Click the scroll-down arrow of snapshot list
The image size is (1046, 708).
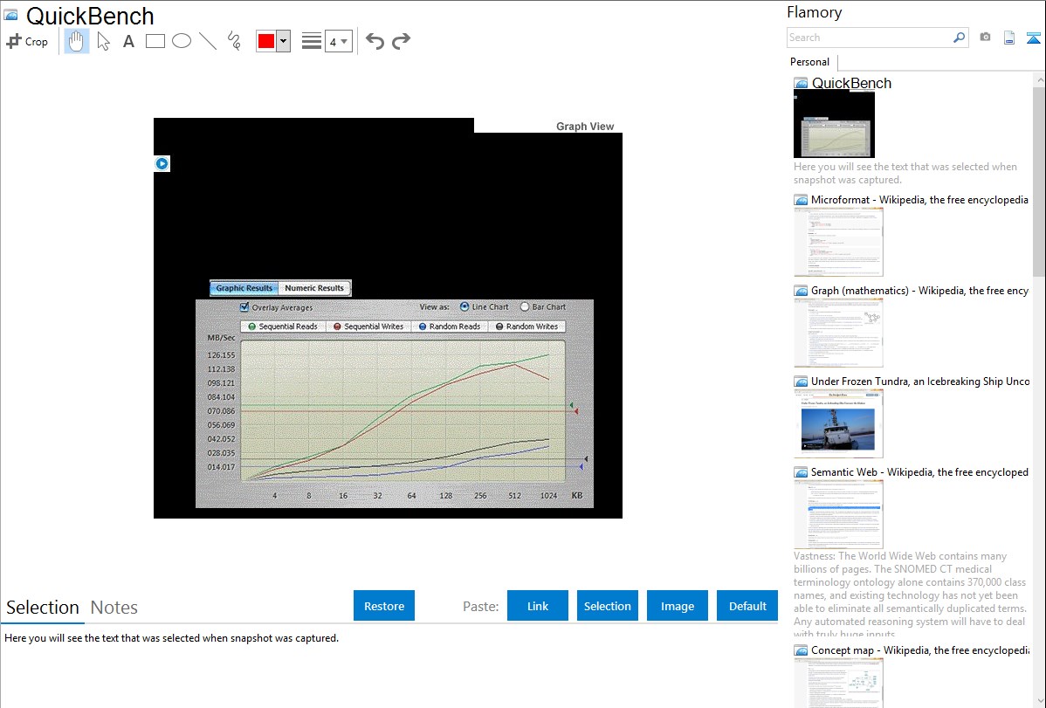pos(1039,701)
